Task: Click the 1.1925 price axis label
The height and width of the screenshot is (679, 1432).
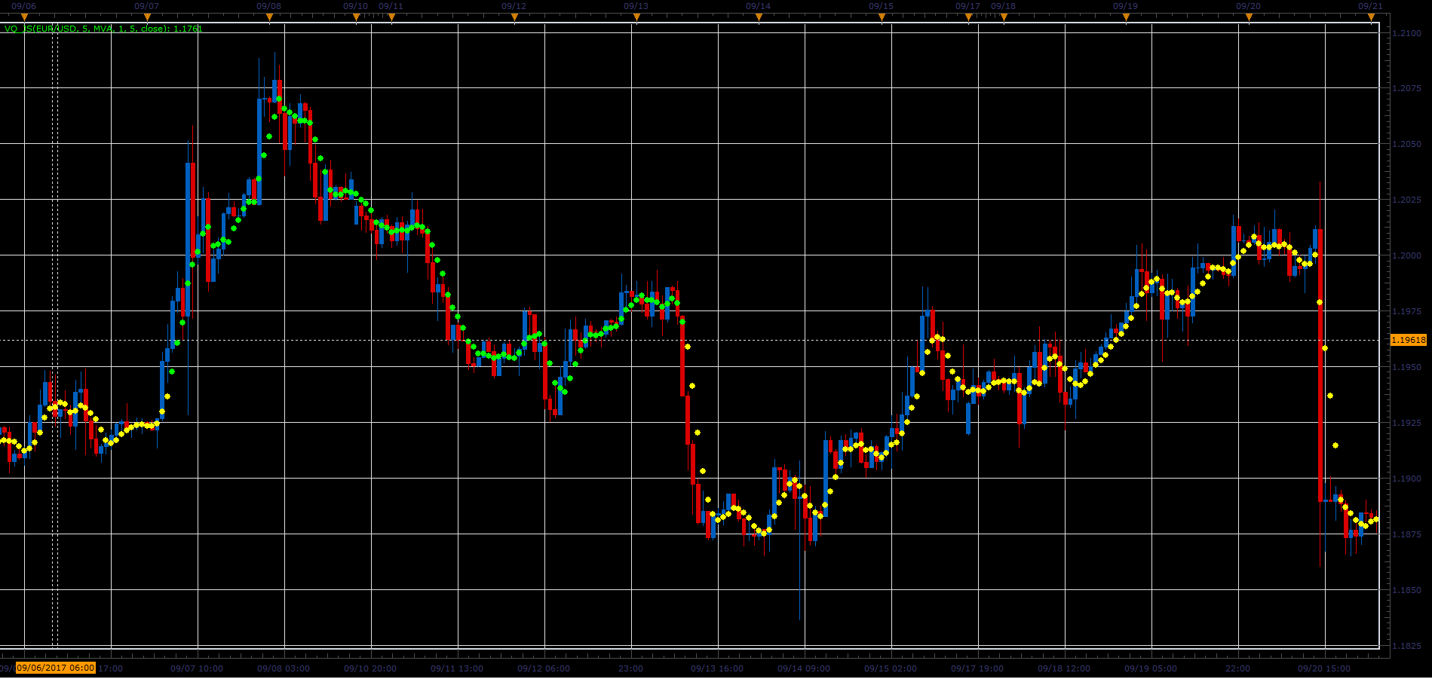Action: (1407, 423)
